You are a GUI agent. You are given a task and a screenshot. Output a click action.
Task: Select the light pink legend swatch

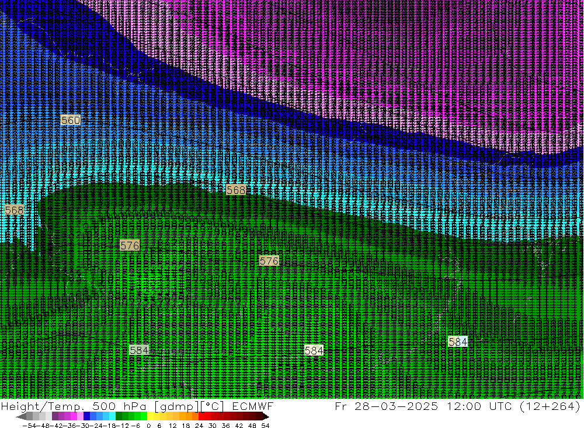(x=80, y=416)
